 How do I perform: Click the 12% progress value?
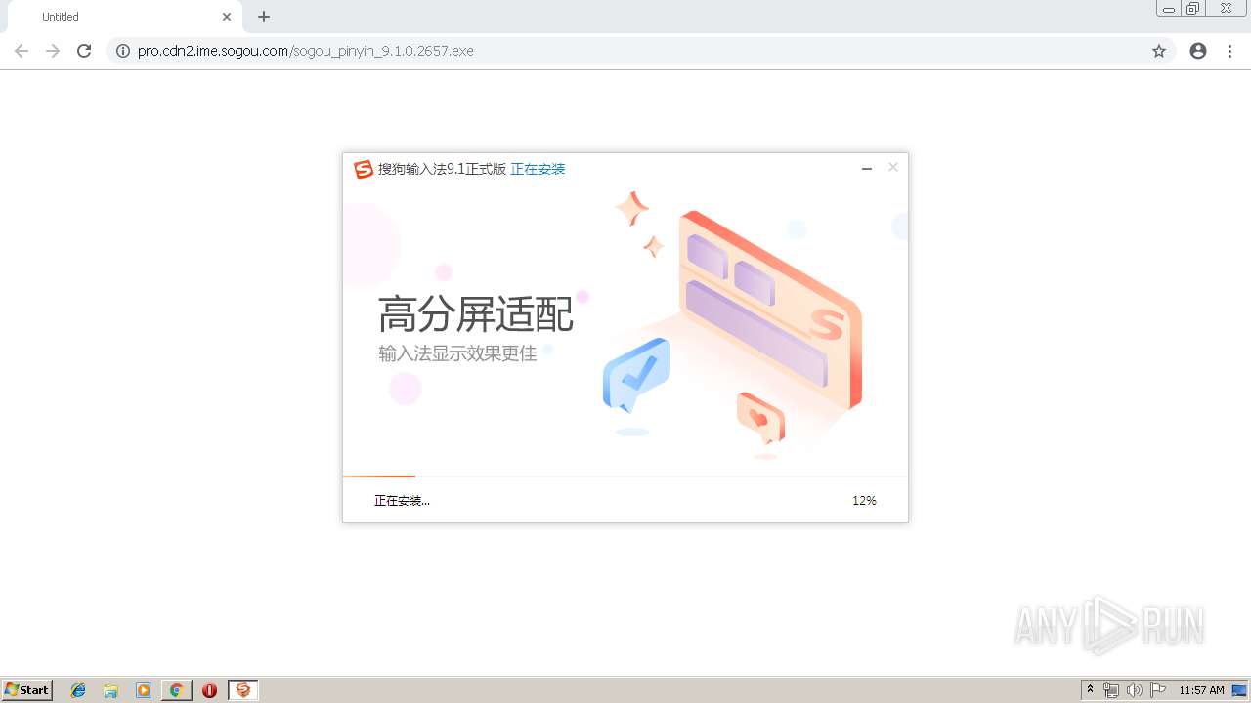(x=864, y=501)
